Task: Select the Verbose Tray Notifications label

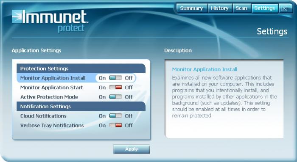Action: coord(52,125)
